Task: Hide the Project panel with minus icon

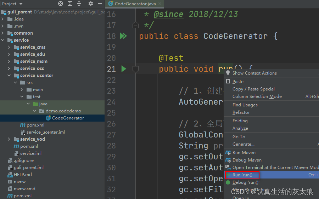Action: coord(100,4)
